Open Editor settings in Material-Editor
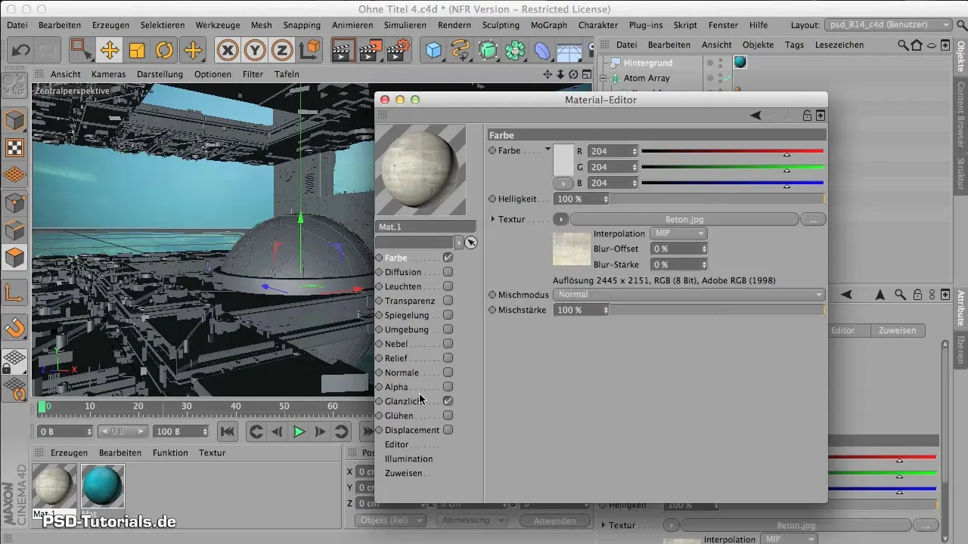 pos(396,444)
